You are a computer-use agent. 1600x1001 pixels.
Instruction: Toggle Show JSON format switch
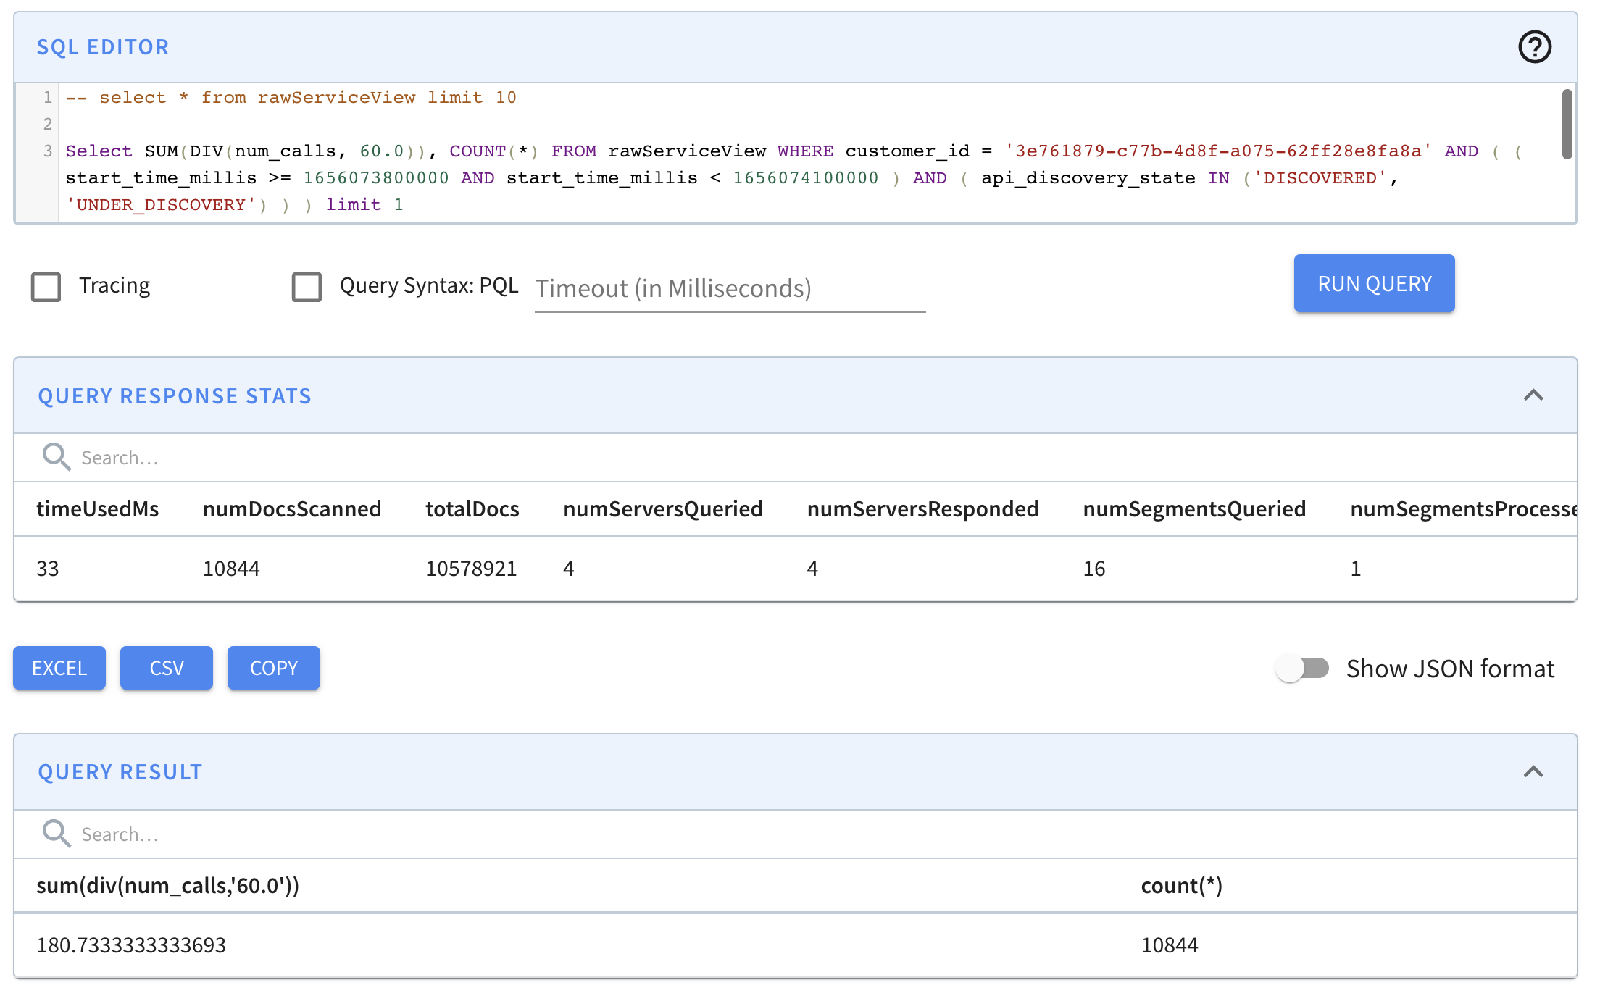click(1302, 668)
